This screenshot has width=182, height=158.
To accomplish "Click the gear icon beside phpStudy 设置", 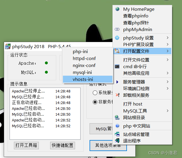I will (117, 38).
